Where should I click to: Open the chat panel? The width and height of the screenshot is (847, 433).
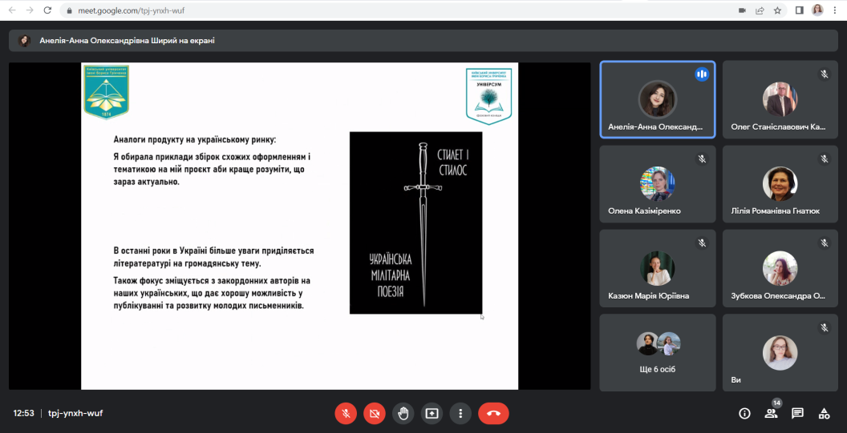point(797,414)
